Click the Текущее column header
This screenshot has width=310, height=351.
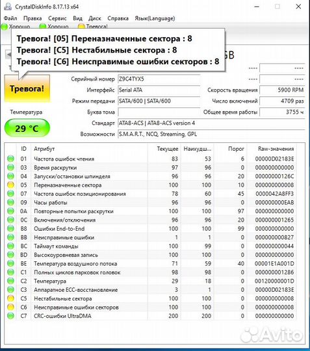point(164,149)
